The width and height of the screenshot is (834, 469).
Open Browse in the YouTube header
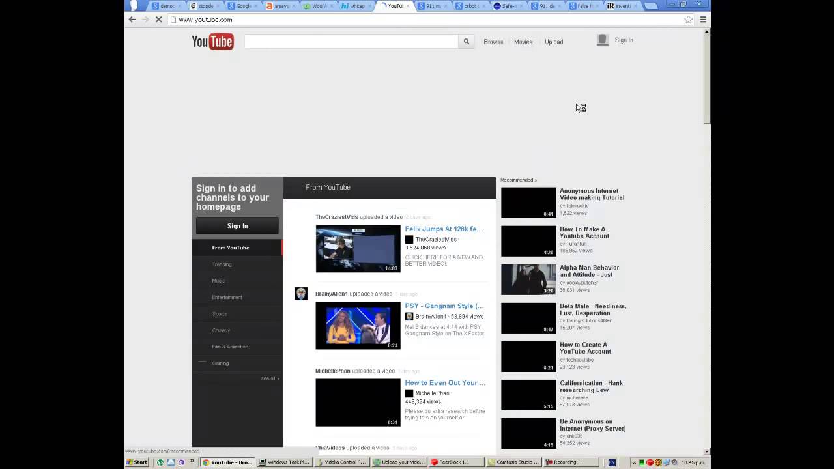tap(493, 42)
